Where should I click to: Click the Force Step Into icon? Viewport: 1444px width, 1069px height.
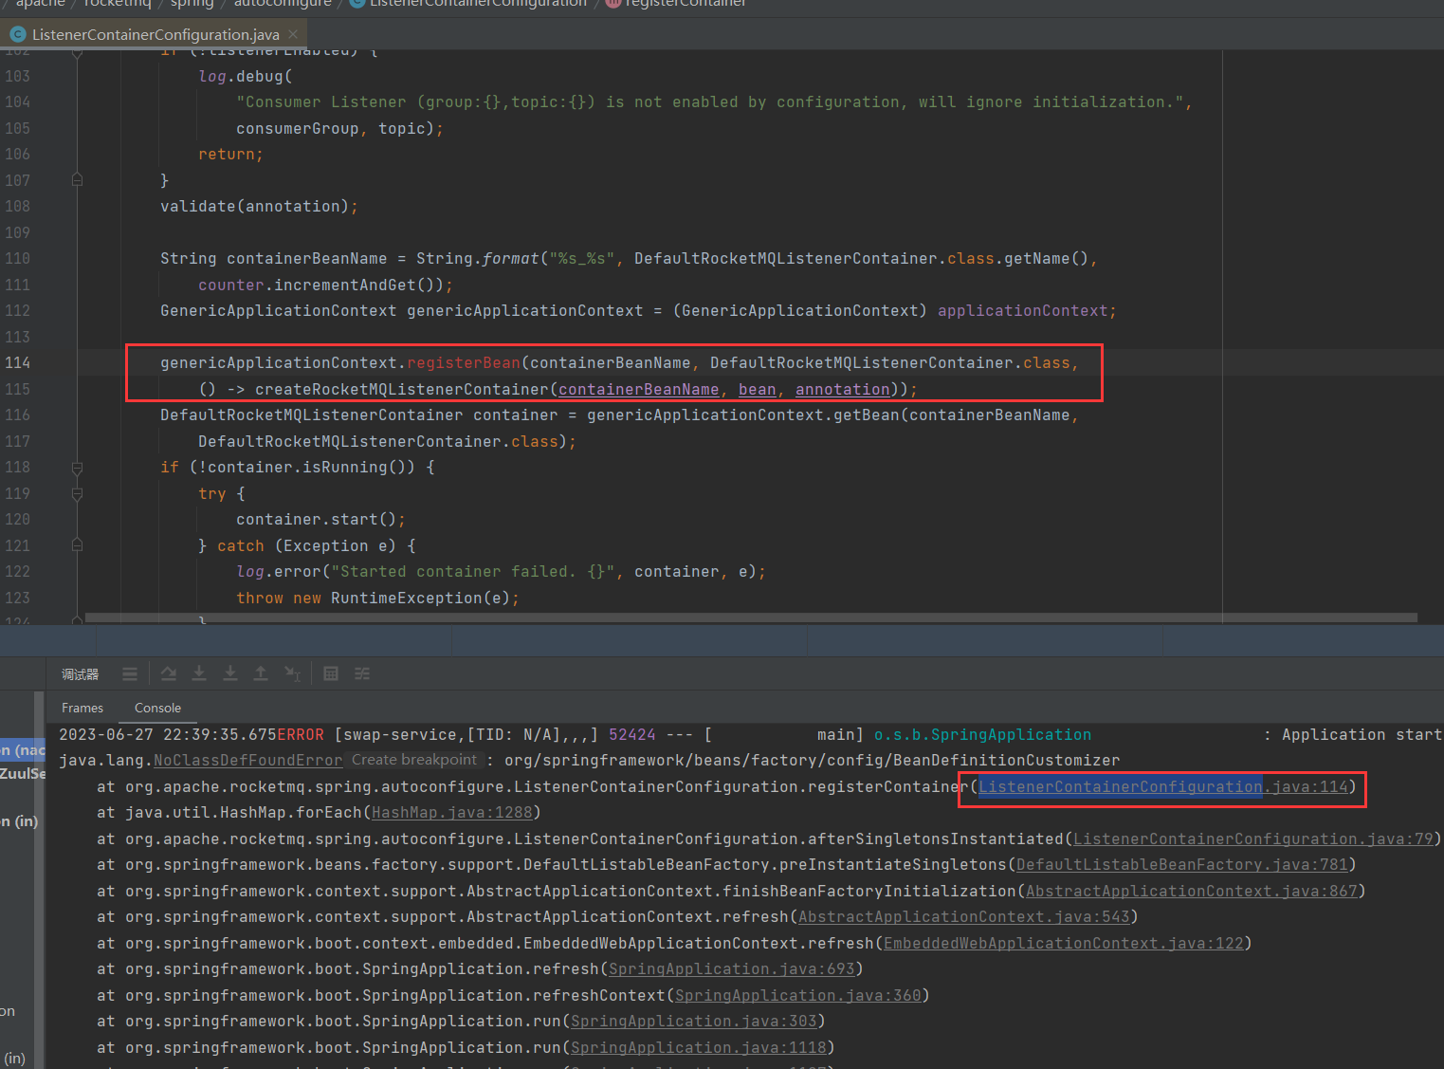coord(230,673)
